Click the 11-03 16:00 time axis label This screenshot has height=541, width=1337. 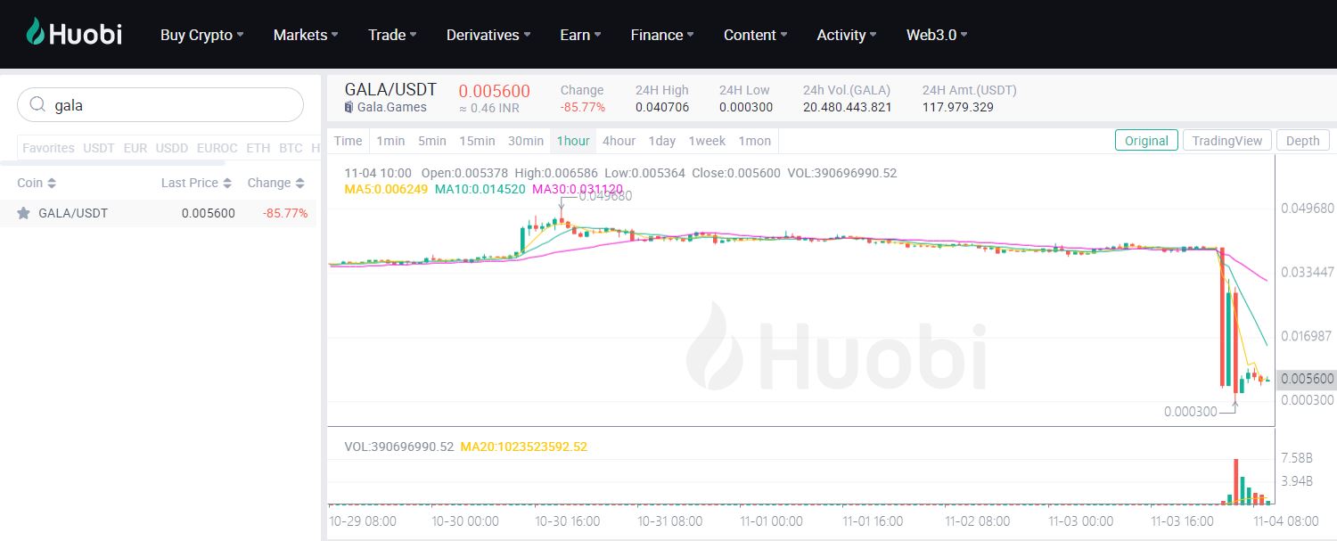[1182, 521]
